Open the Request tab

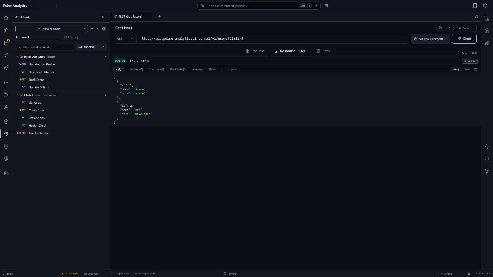pos(255,51)
